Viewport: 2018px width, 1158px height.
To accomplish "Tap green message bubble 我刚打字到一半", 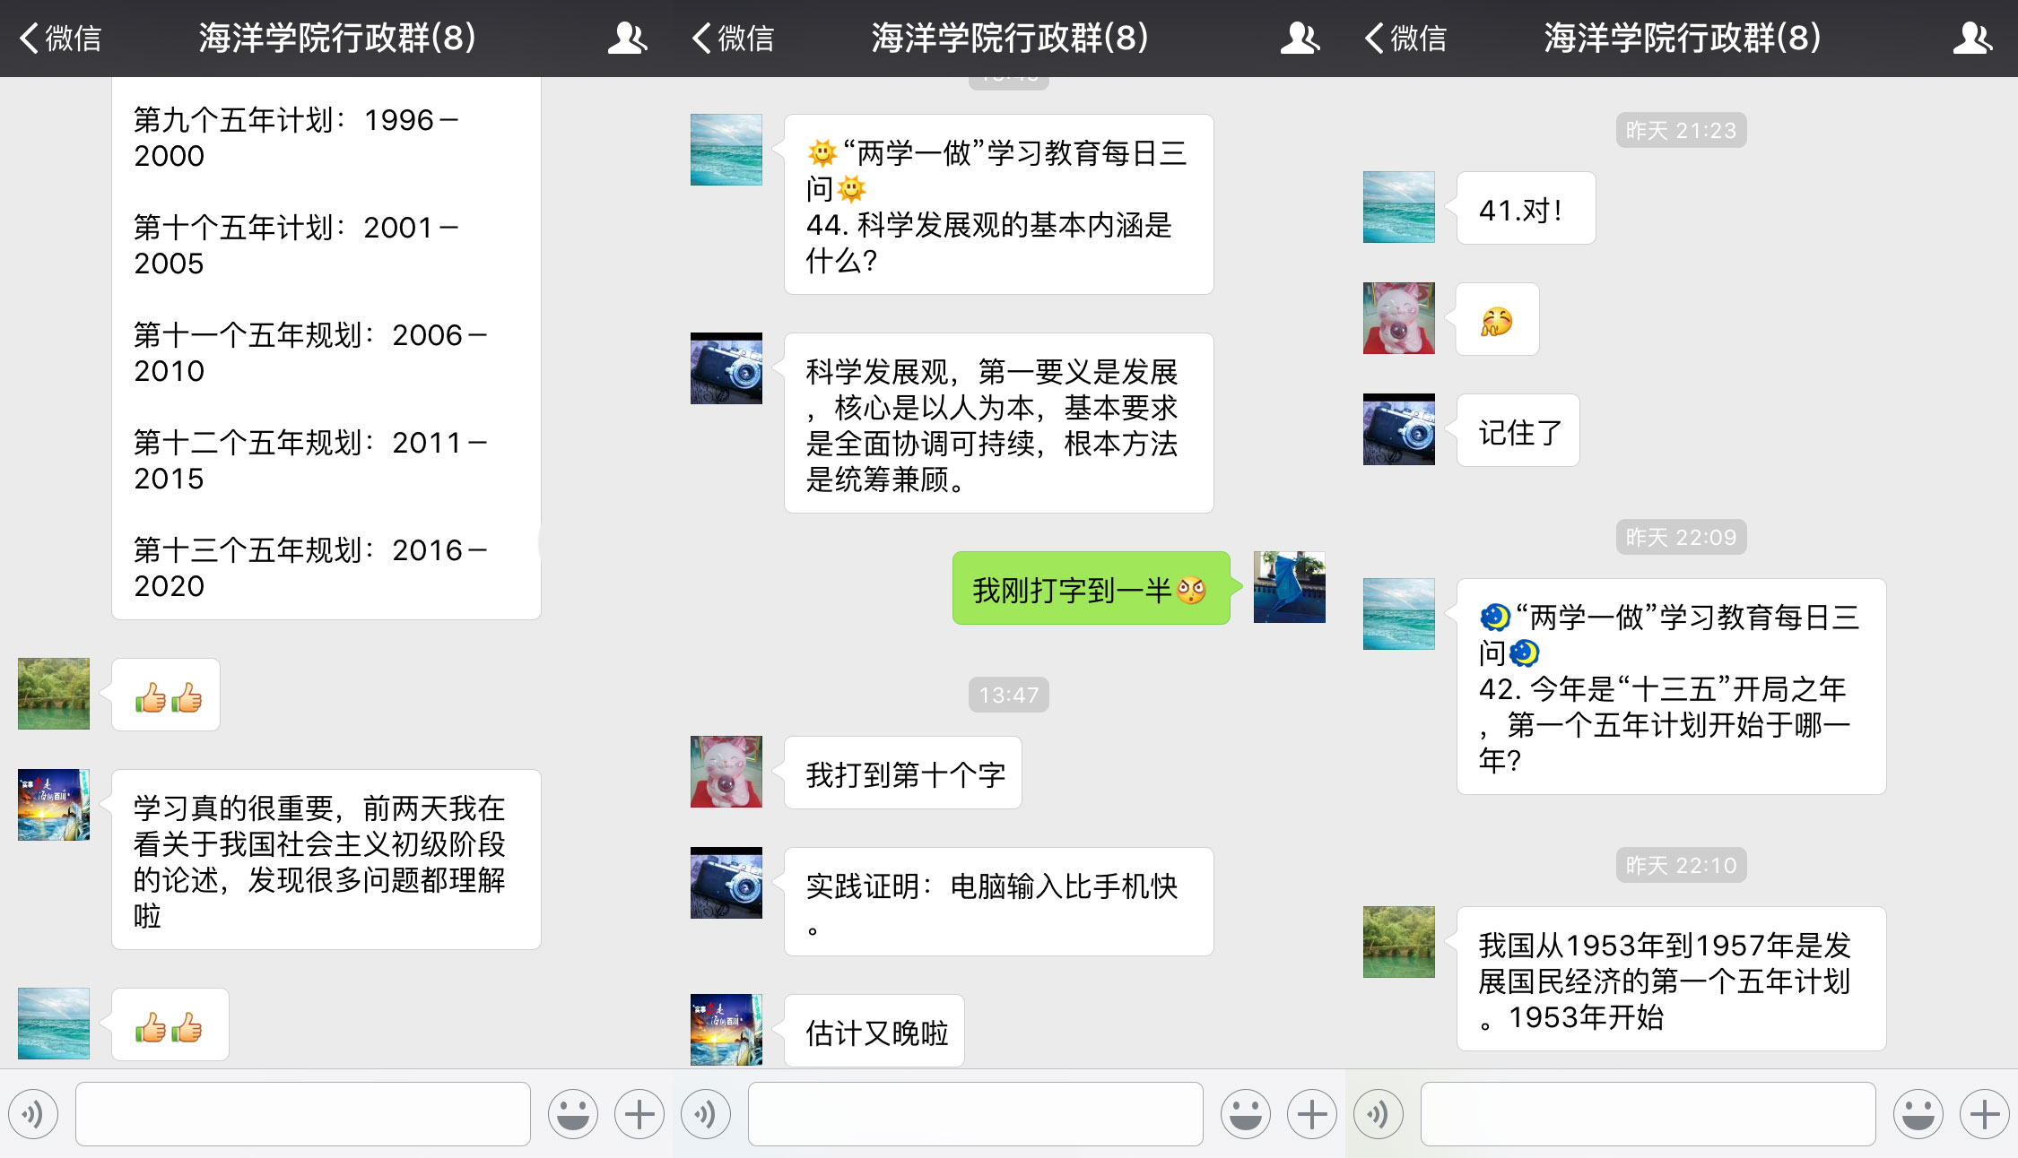I will [1090, 589].
